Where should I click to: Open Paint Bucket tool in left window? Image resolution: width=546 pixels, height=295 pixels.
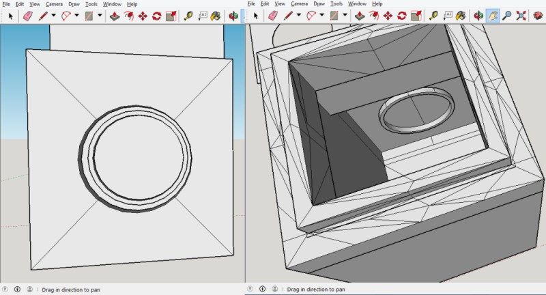point(216,16)
